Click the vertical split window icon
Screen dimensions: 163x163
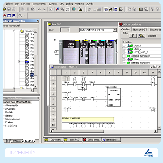[x=9, y=15]
